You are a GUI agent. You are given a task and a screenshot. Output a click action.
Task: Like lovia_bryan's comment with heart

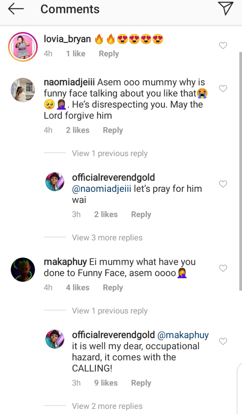click(x=223, y=46)
